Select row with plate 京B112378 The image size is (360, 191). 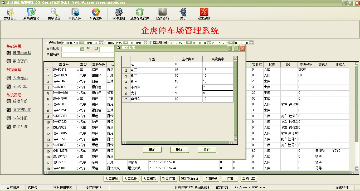[x=196, y=151]
